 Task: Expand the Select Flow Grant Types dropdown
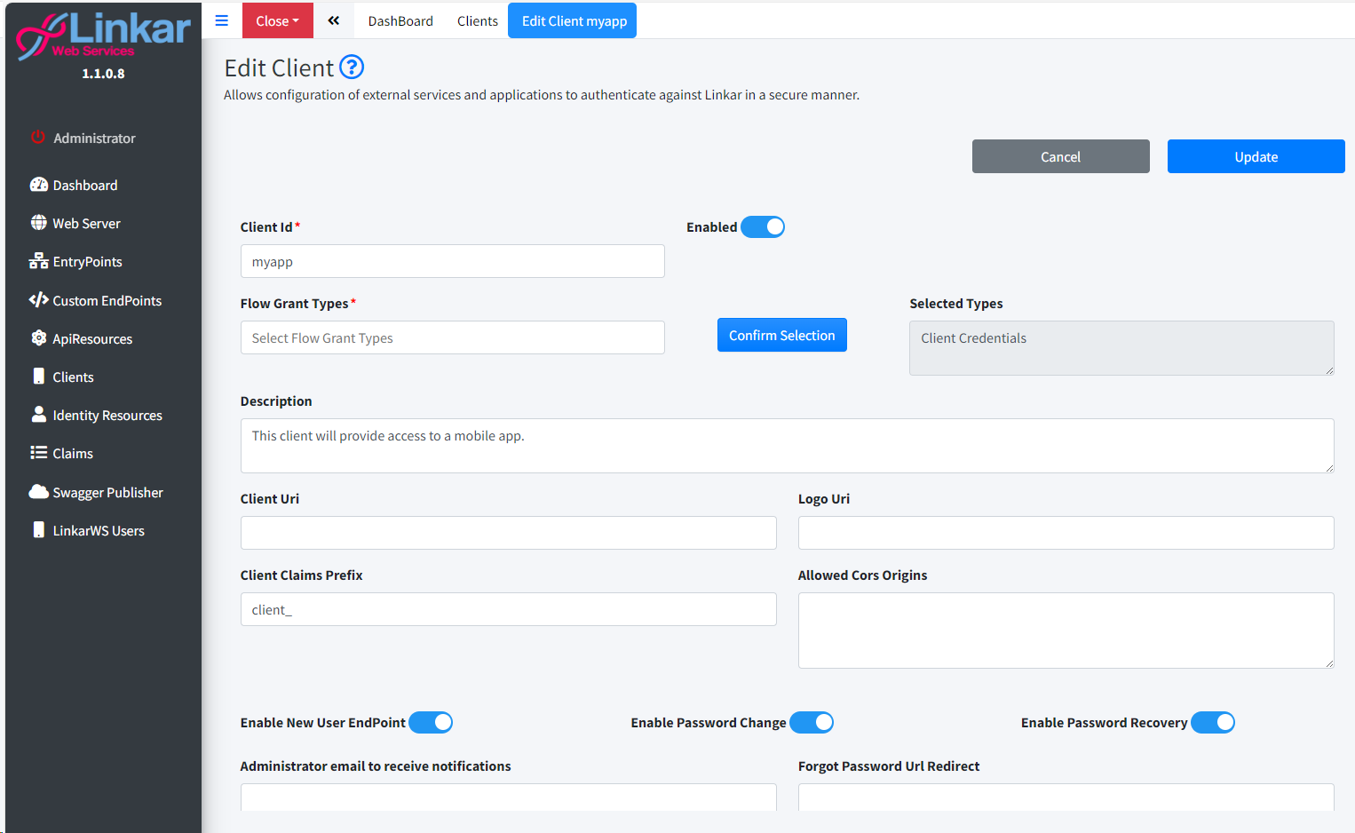point(452,337)
